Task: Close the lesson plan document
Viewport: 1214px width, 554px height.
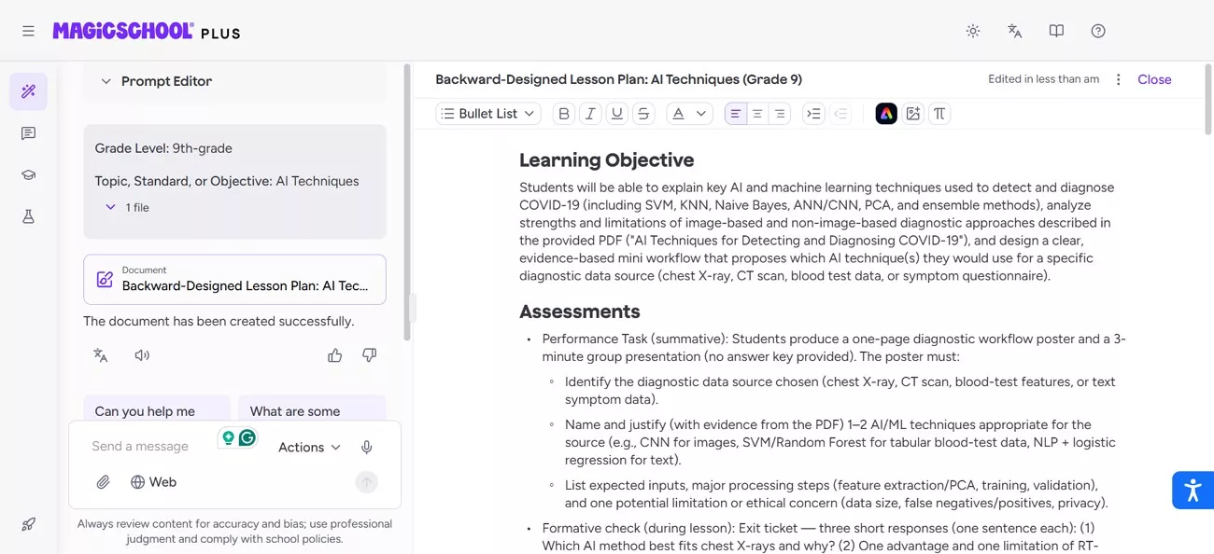Action: click(1154, 79)
